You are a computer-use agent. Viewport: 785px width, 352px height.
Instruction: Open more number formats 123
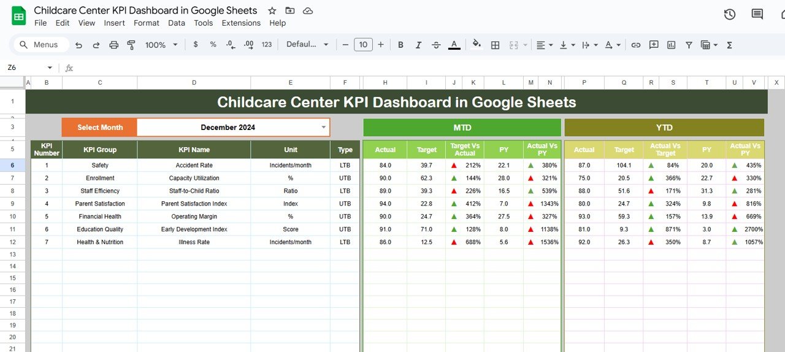coord(267,45)
